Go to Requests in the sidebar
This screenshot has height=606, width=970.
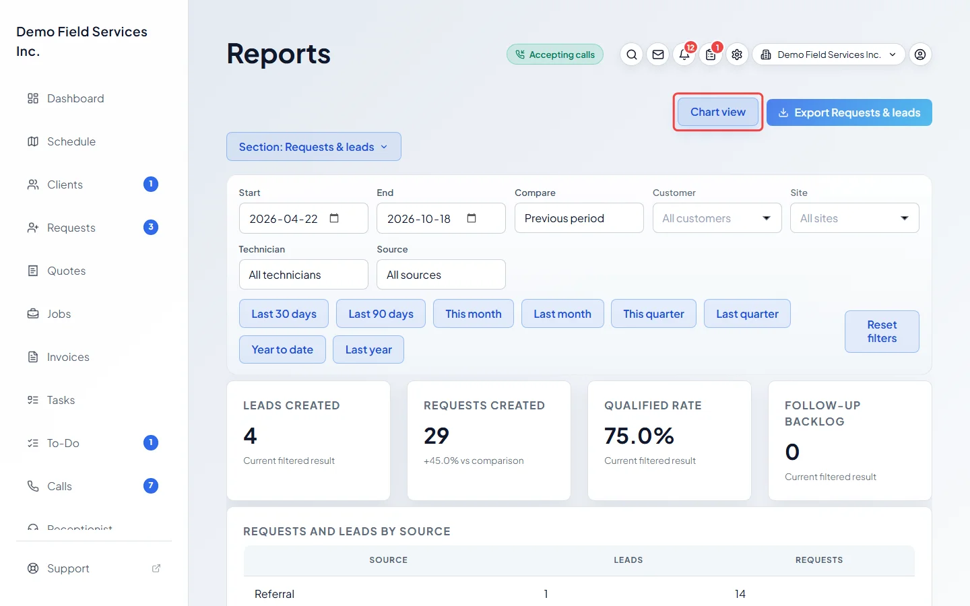click(x=93, y=228)
